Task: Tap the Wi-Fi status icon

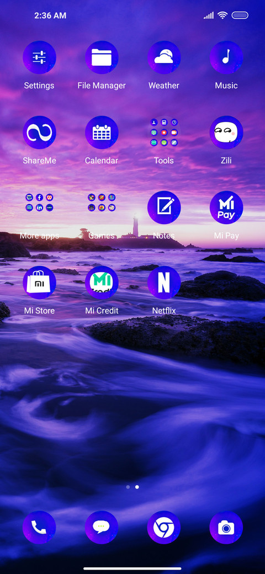Action: pos(222,15)
